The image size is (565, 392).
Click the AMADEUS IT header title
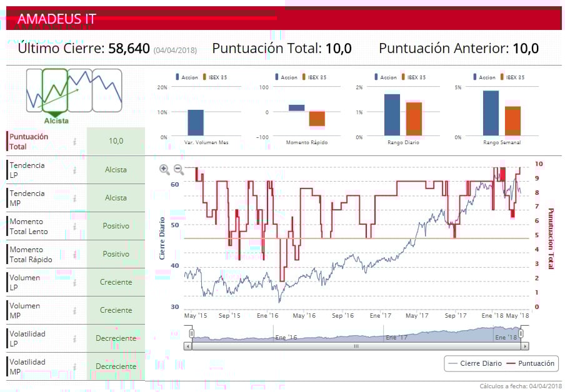click(x=57, y=19)
